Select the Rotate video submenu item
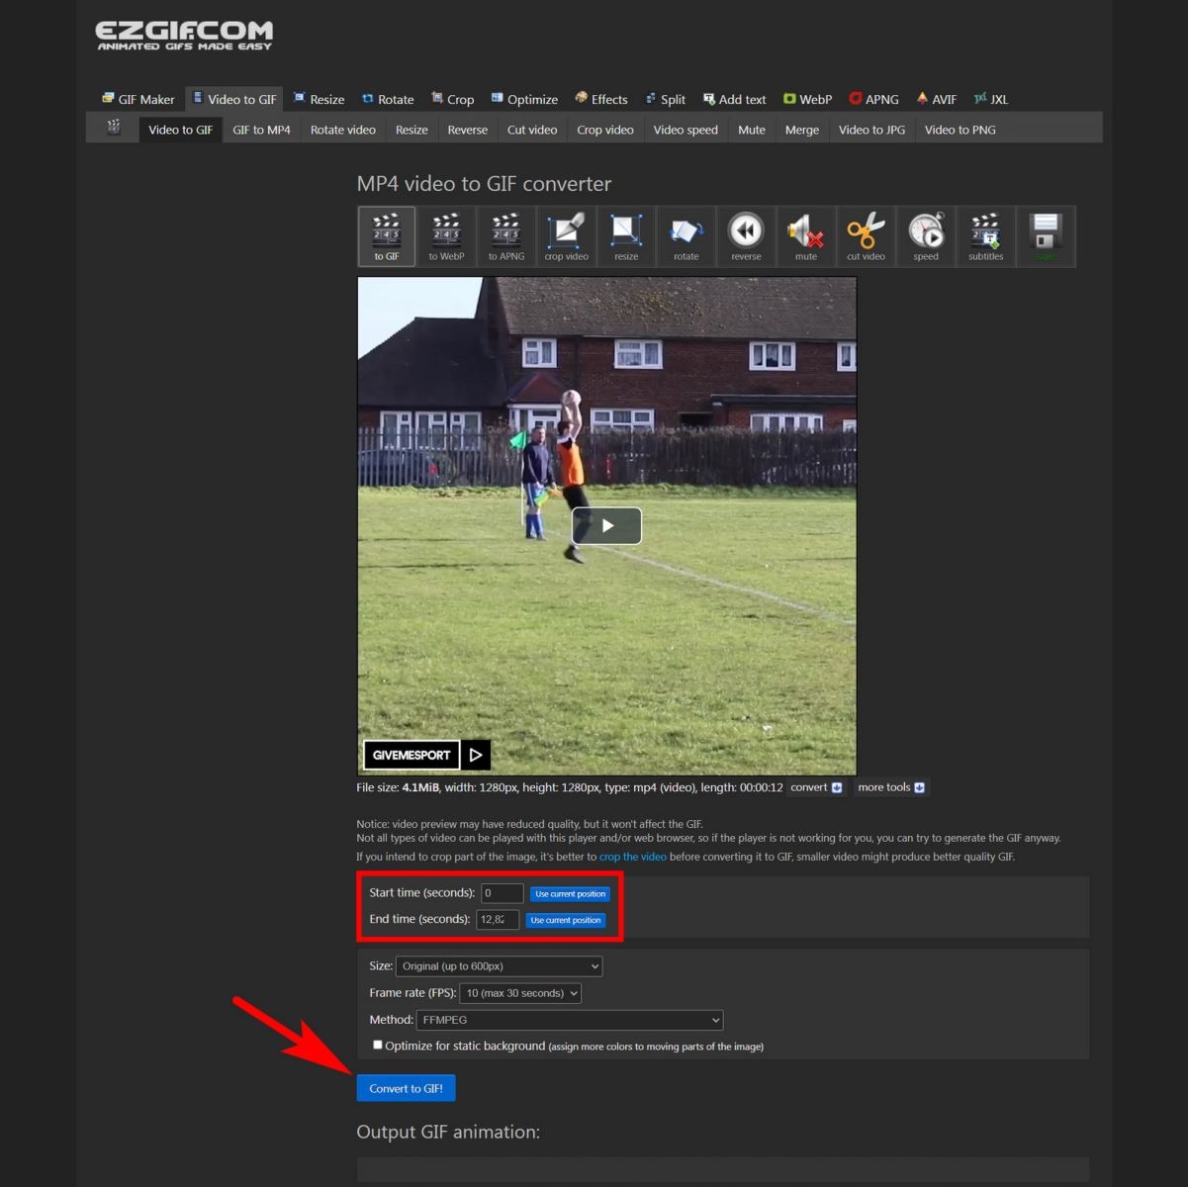 pyautogui.click(x=343, y=130)
